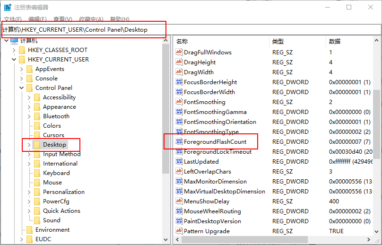
Task: Click the DragFullWindows string value icon
Action: point(179,52)
